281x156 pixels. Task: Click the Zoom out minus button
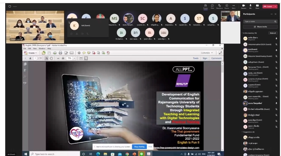(58, 58)
